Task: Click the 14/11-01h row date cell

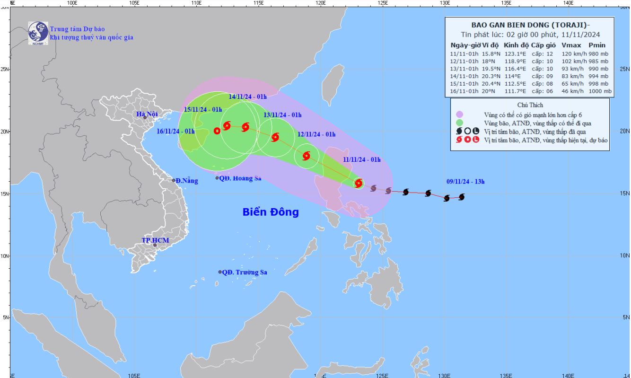Action: point(465,76)
